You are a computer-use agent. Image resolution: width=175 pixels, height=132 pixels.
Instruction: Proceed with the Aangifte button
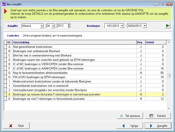coord(158,126)
